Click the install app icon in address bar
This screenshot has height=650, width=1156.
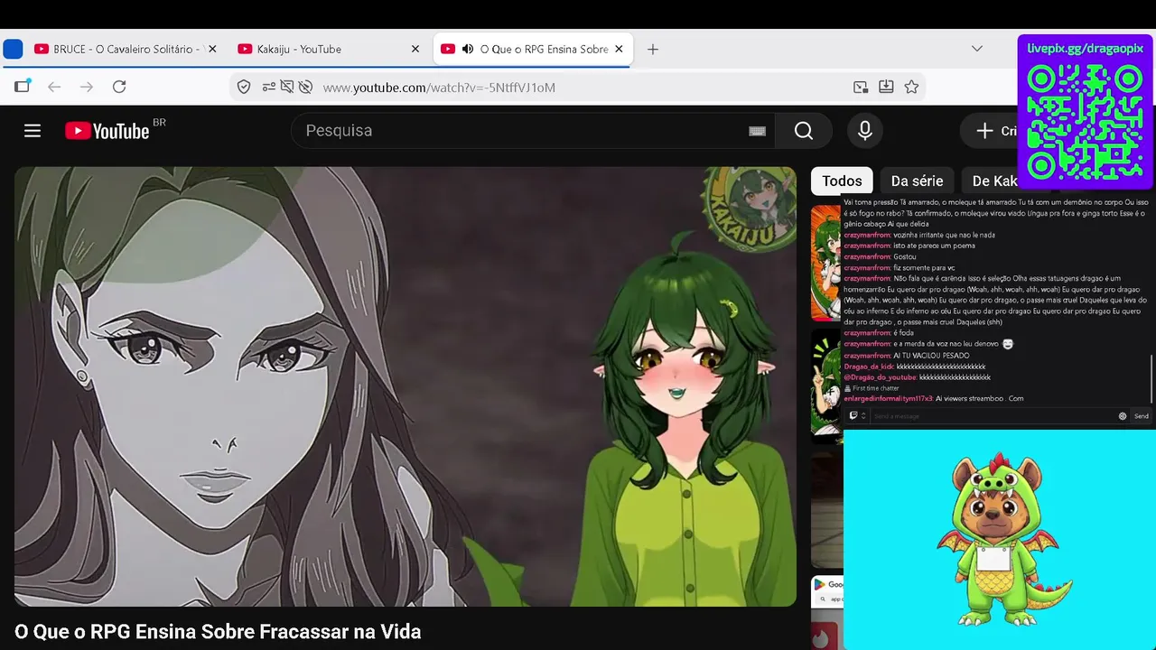point(886,87)
